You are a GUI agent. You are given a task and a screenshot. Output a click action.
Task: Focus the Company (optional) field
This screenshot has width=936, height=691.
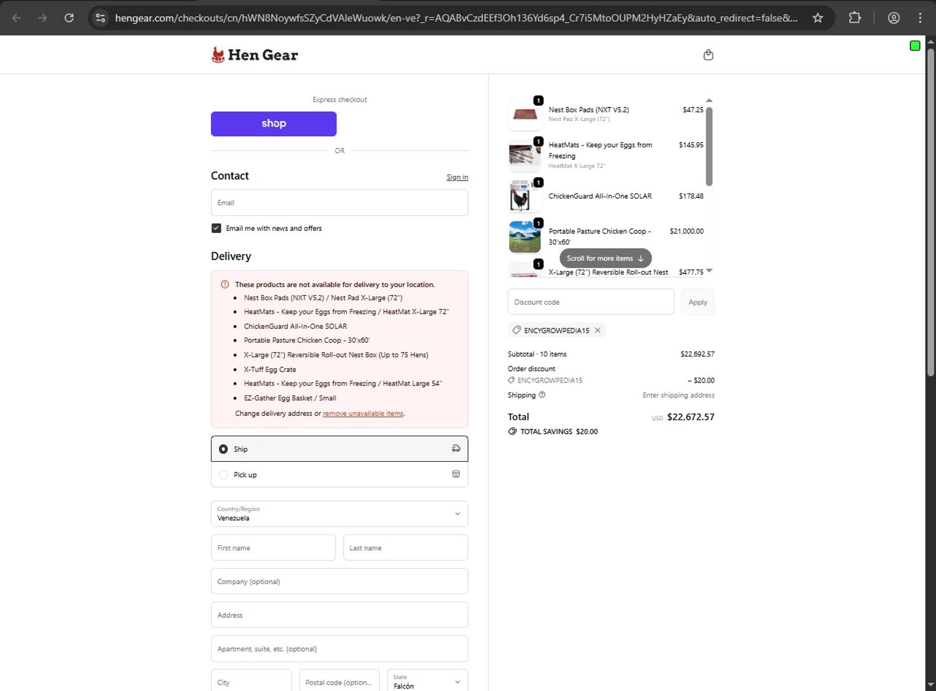pos(339,581)
